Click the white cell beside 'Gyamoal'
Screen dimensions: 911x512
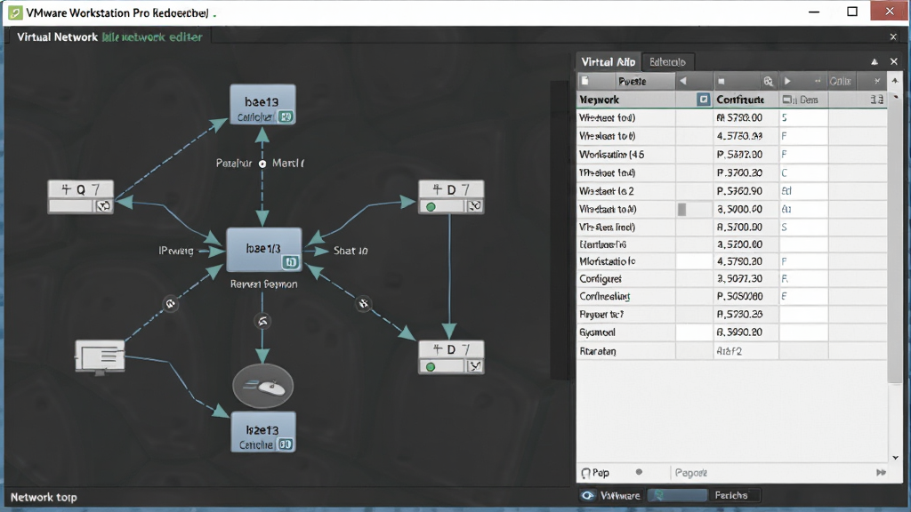click(694, 332)
